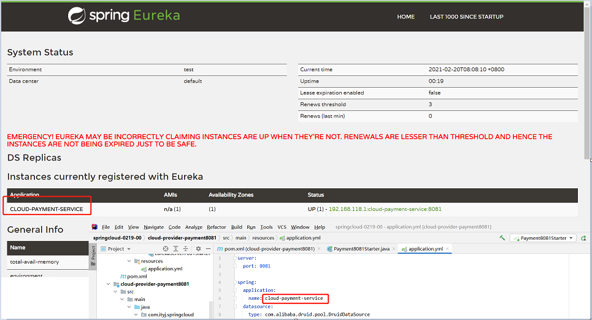The height and width of the screenshot is (320, 592).
Task: Open Payment8081Starter run configuration dropdown
Action: click(x=543, y=238)
